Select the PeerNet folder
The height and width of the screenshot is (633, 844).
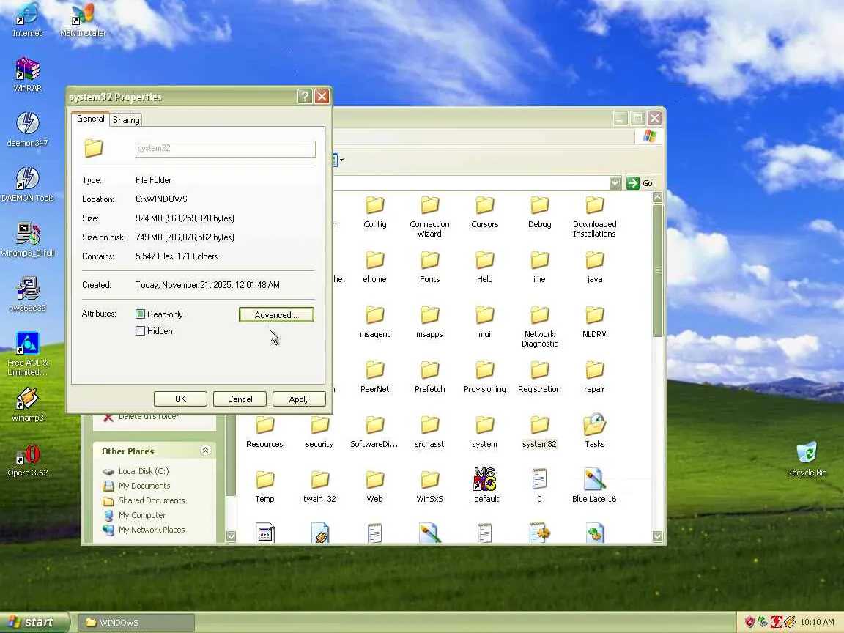pos(374,377)
